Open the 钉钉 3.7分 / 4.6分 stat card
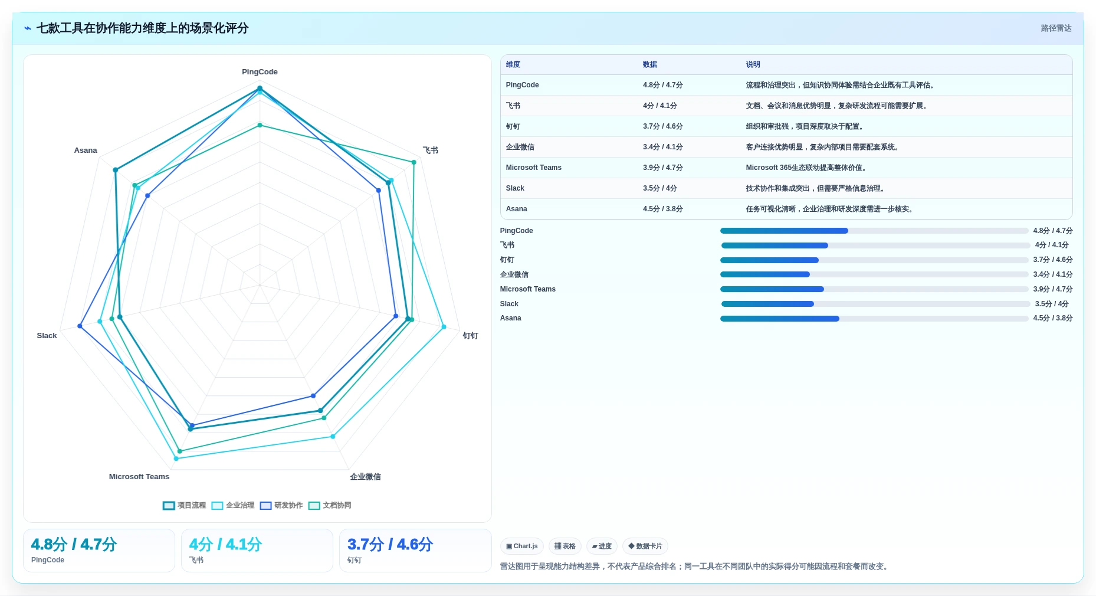 pyautogui.click(x=415, y=551)
